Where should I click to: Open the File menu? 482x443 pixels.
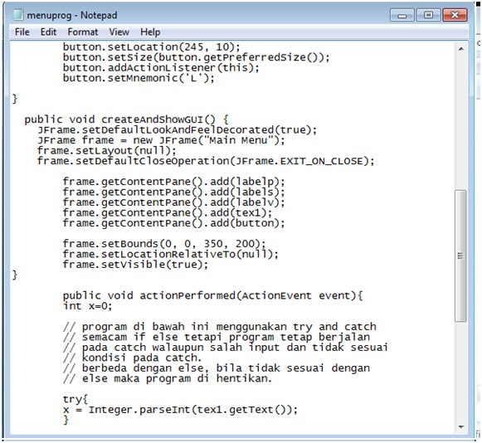click(x=22, y=32)
